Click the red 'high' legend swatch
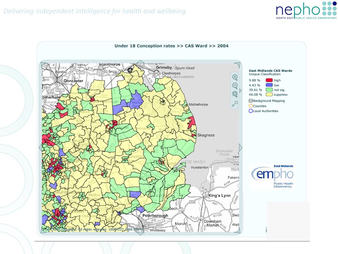338x254 pixels. tap(269, 80)
